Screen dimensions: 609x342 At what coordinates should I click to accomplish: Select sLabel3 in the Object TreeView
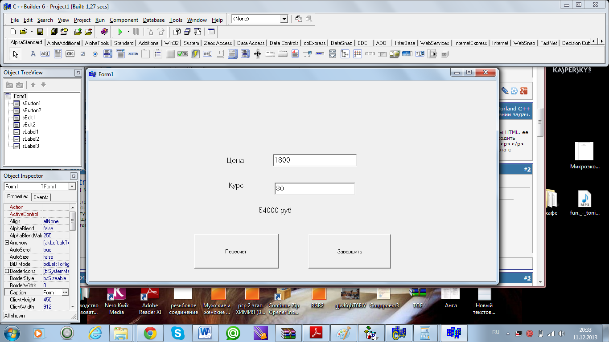pos(30,146)
